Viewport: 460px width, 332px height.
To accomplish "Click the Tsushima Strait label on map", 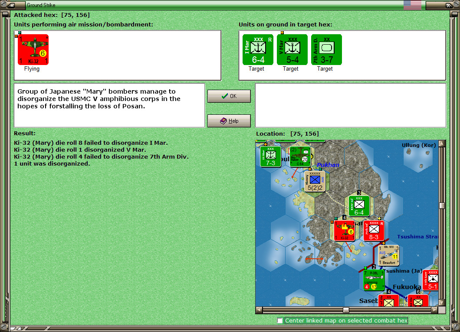I will (418, 237).
